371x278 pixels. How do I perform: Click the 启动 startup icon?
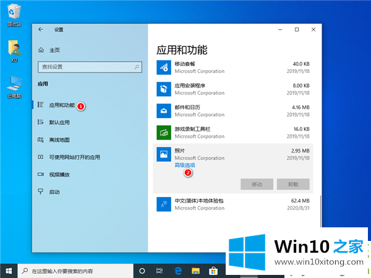pos(41,192)
